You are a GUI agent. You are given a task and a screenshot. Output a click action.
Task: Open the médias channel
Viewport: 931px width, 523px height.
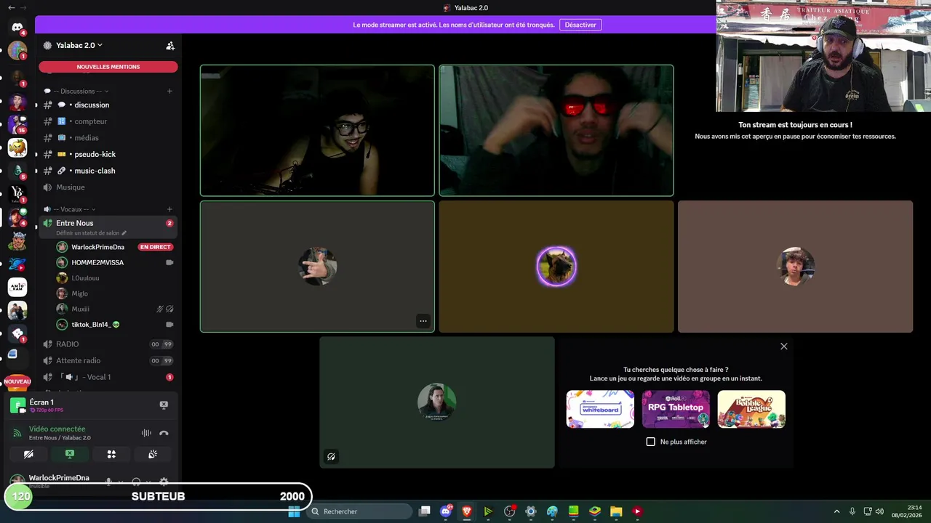(x=108, y=137)
